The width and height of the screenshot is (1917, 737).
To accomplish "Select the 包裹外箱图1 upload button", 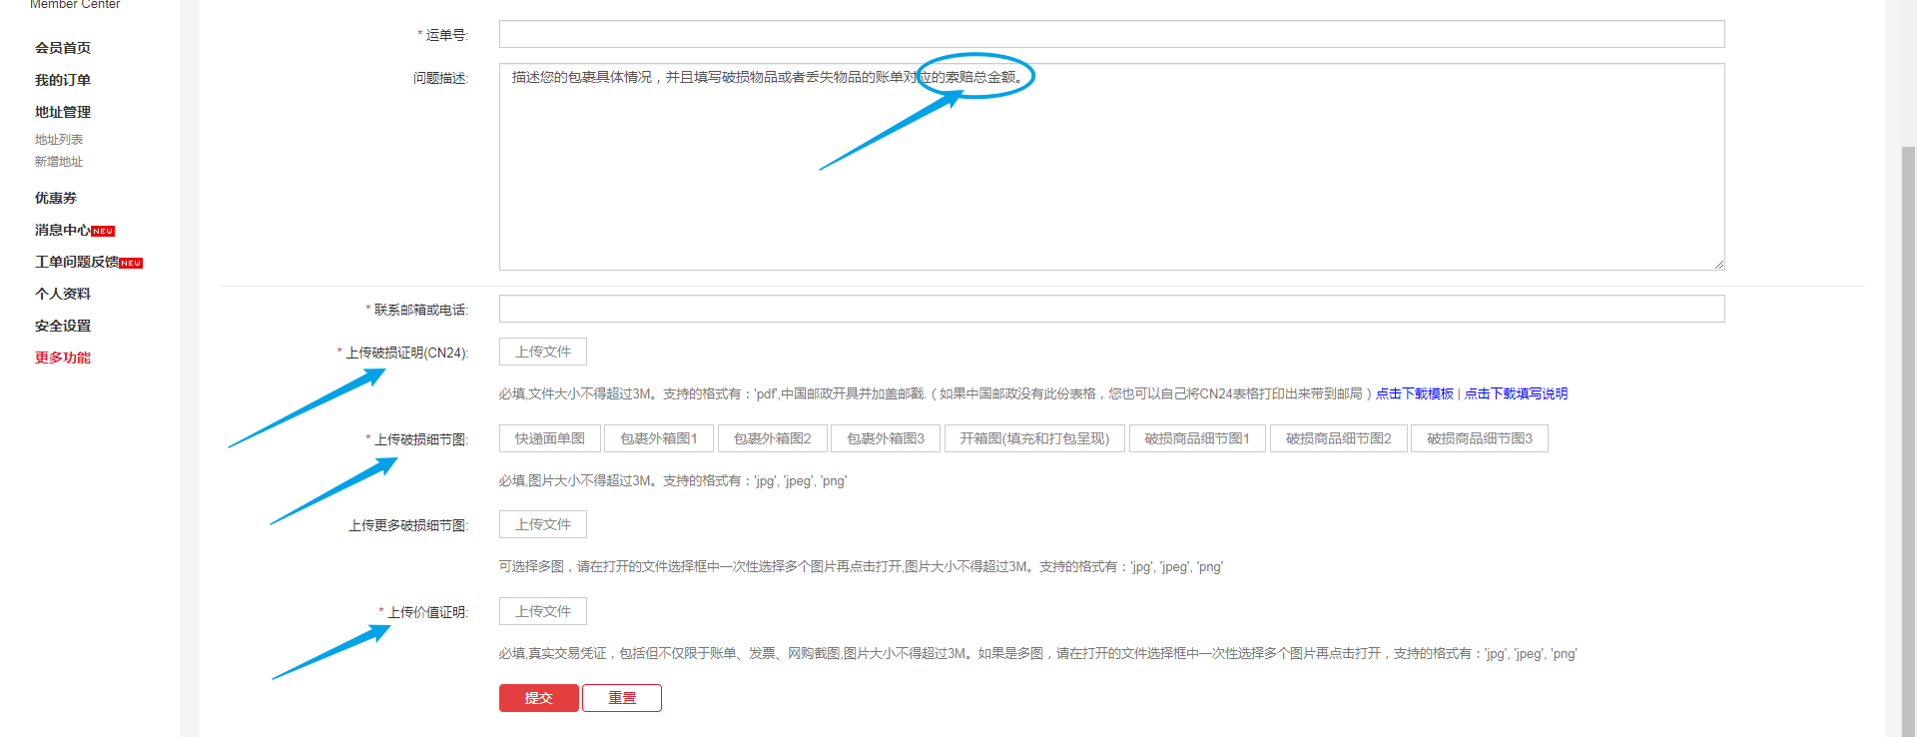I will [x=659, y=438].
